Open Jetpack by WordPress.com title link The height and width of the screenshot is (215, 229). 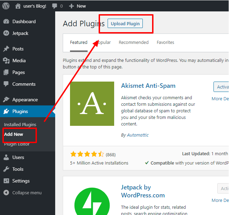pyautogui.click(x=143, y=191)
